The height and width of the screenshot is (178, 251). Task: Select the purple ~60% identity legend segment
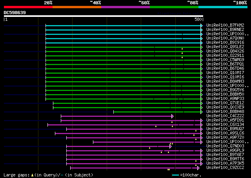click(125, 7)
